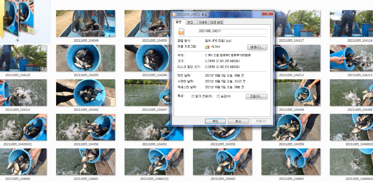Click the ALSee program icon
Screen dimensions: 373x182
[207, 47]
